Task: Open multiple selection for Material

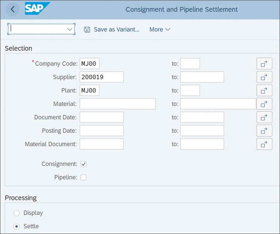Action: coord(264,104)
